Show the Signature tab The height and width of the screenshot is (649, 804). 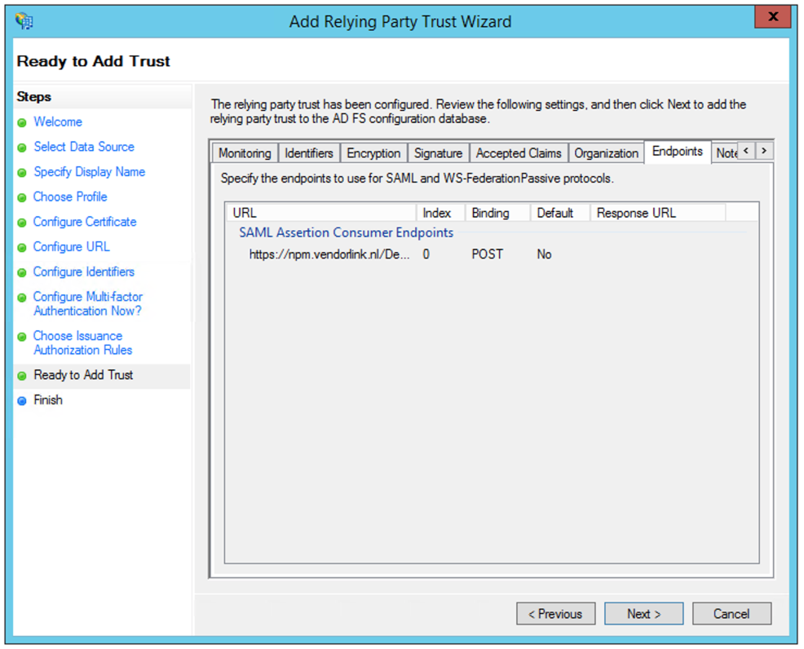(439, 152)
